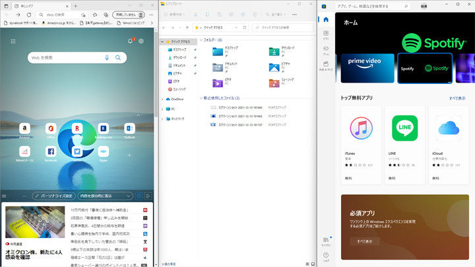Select the small Spotify banner thumbnail

point(425,68)
